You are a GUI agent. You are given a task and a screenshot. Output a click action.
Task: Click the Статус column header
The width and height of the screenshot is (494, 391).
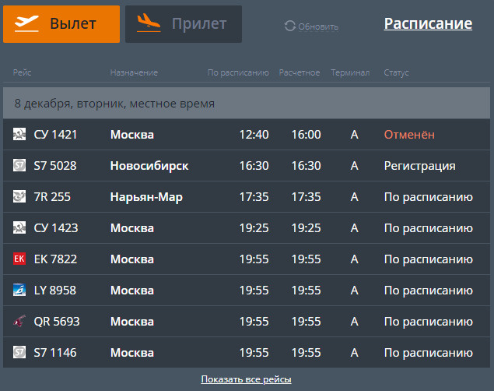396,72
